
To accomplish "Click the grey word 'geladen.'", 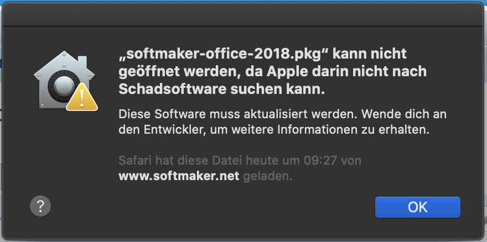I will click(x=268, y=176).
